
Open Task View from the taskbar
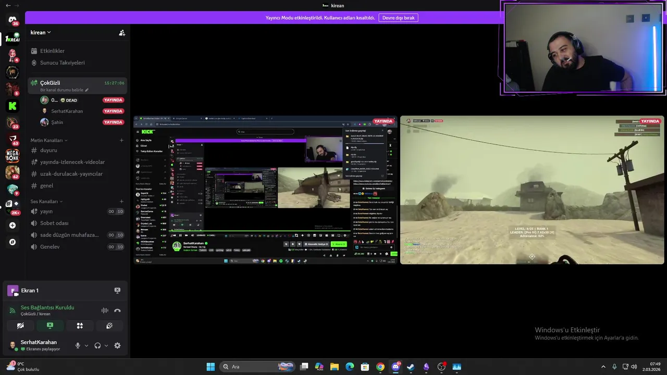tap(304, 367)
